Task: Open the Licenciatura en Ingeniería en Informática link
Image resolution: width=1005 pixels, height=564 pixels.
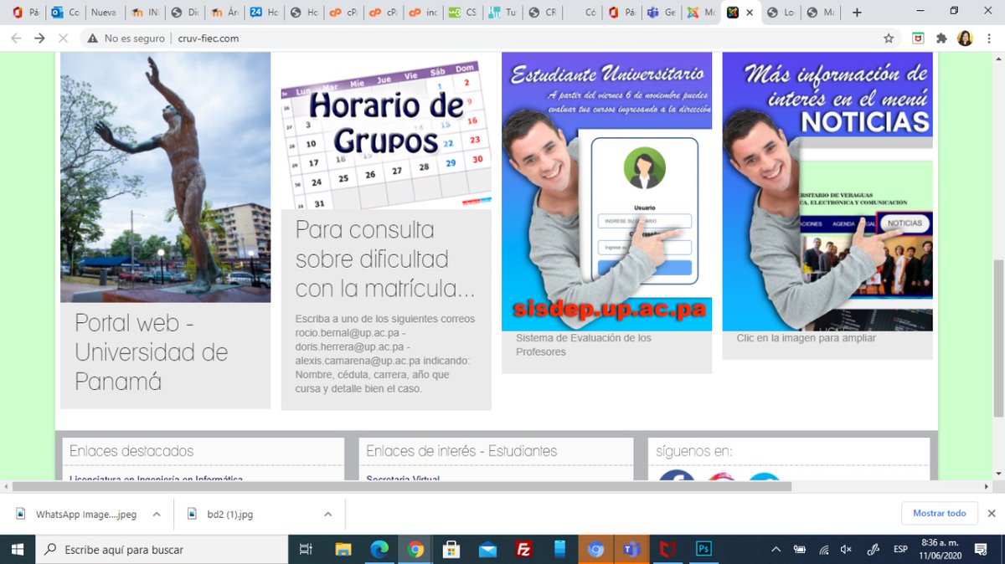Action: click(x=155, y=480)
